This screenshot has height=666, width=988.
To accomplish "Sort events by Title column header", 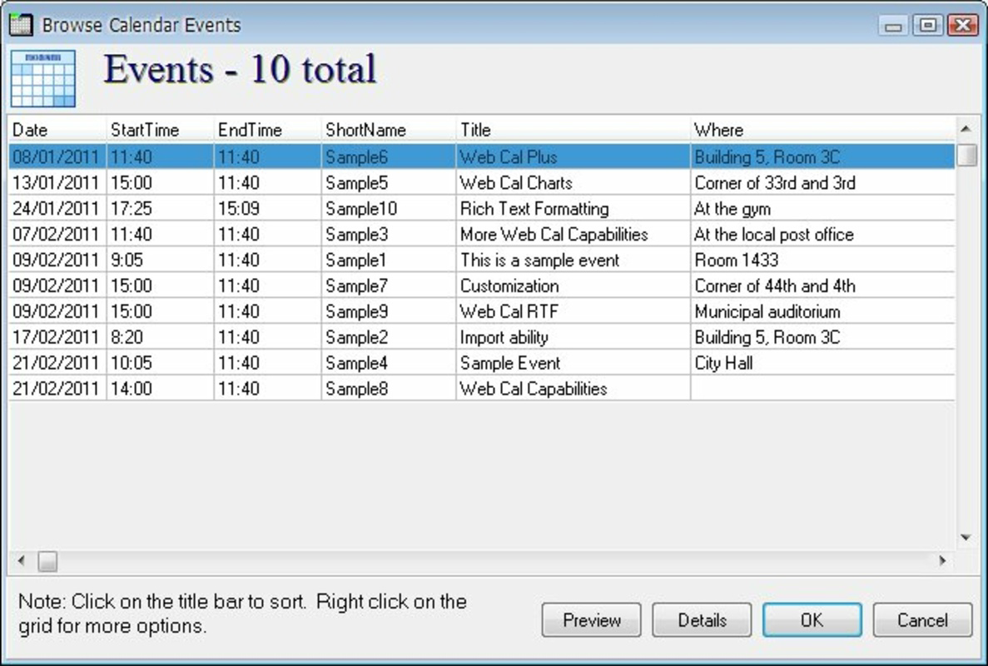I will tap(573, 130).
